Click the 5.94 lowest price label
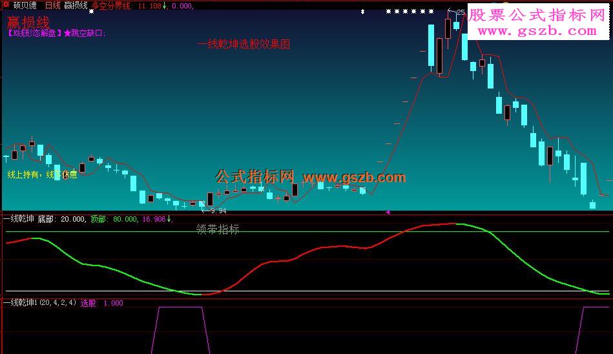The width and height of the screenshot is (613, 354). click(x=218, y=211)
